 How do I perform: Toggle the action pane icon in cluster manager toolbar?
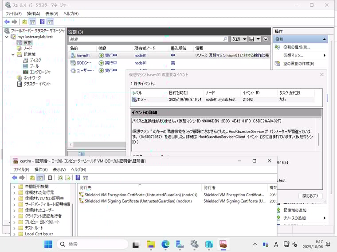[x=50, y=22]
